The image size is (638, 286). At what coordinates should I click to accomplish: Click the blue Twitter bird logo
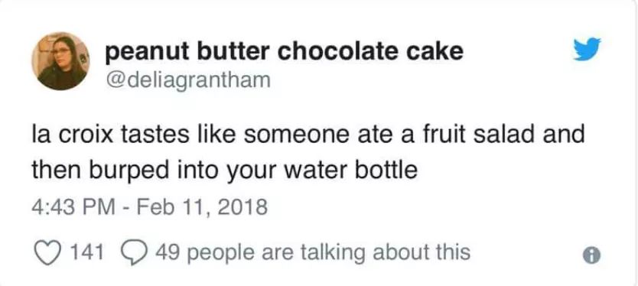[x=587, y=49]
